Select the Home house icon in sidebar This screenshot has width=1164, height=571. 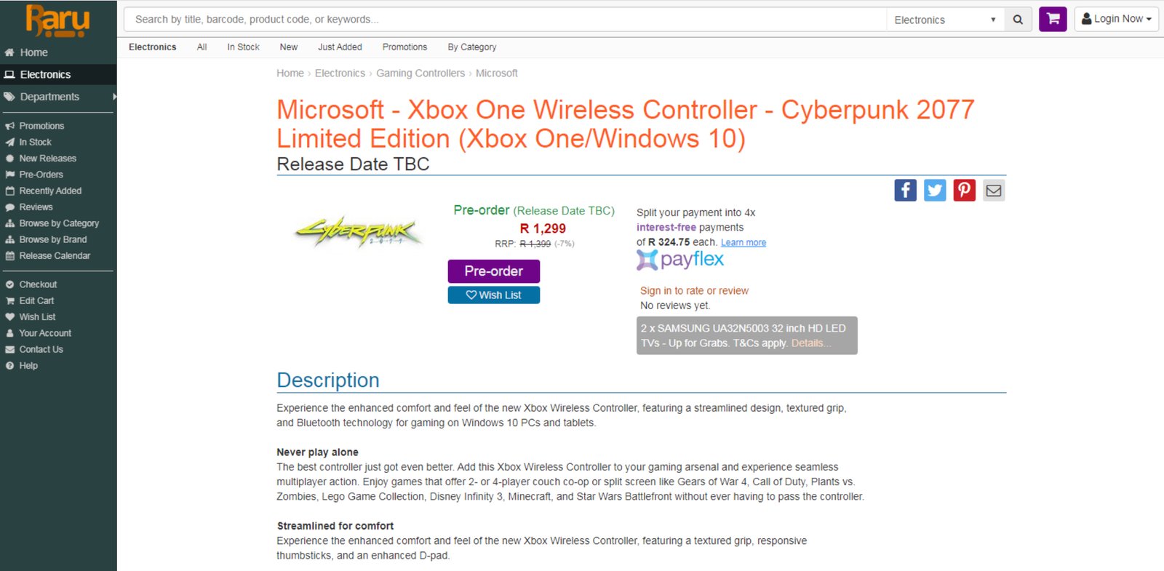point(10,52)
